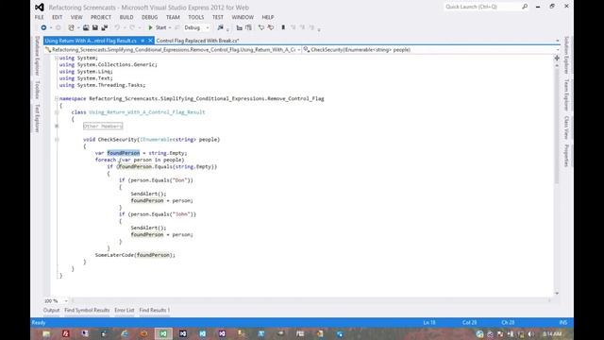Viewport: 604px width, 340px height.
Task: Click the Redo arrow icon
Action: 132,27
